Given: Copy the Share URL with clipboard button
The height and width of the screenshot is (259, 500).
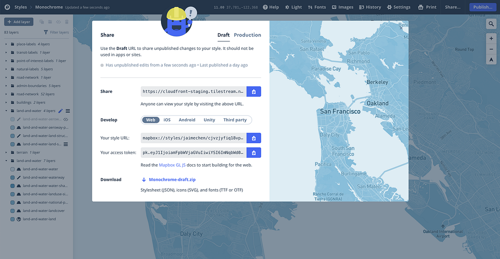Looking at the screenshot, I should 254,92.
